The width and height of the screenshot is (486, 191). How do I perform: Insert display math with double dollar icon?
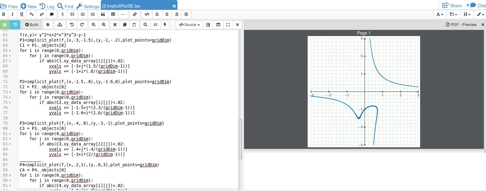[72, 14]
